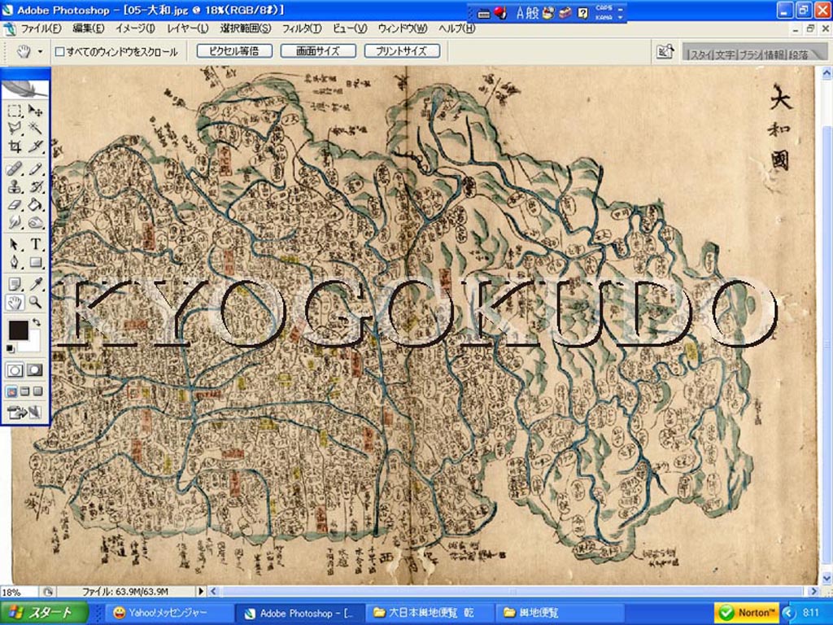Open the 情報 palette well tab
833x625 pixels.
[774, 55]
